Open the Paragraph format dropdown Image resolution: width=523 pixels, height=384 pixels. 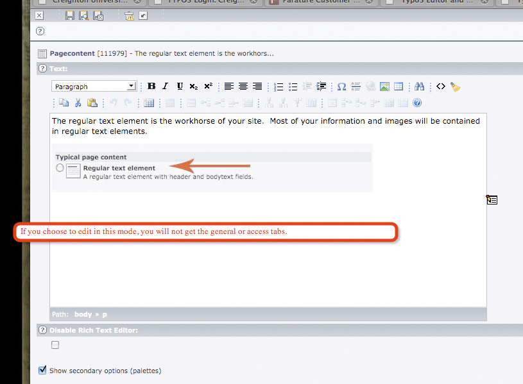pos(94,87)
